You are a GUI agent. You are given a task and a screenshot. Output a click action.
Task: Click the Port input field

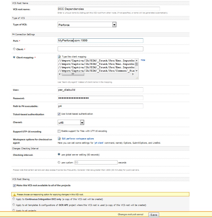(100, 41)
